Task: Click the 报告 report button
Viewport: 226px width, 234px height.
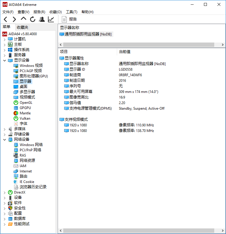Action: 69,19
